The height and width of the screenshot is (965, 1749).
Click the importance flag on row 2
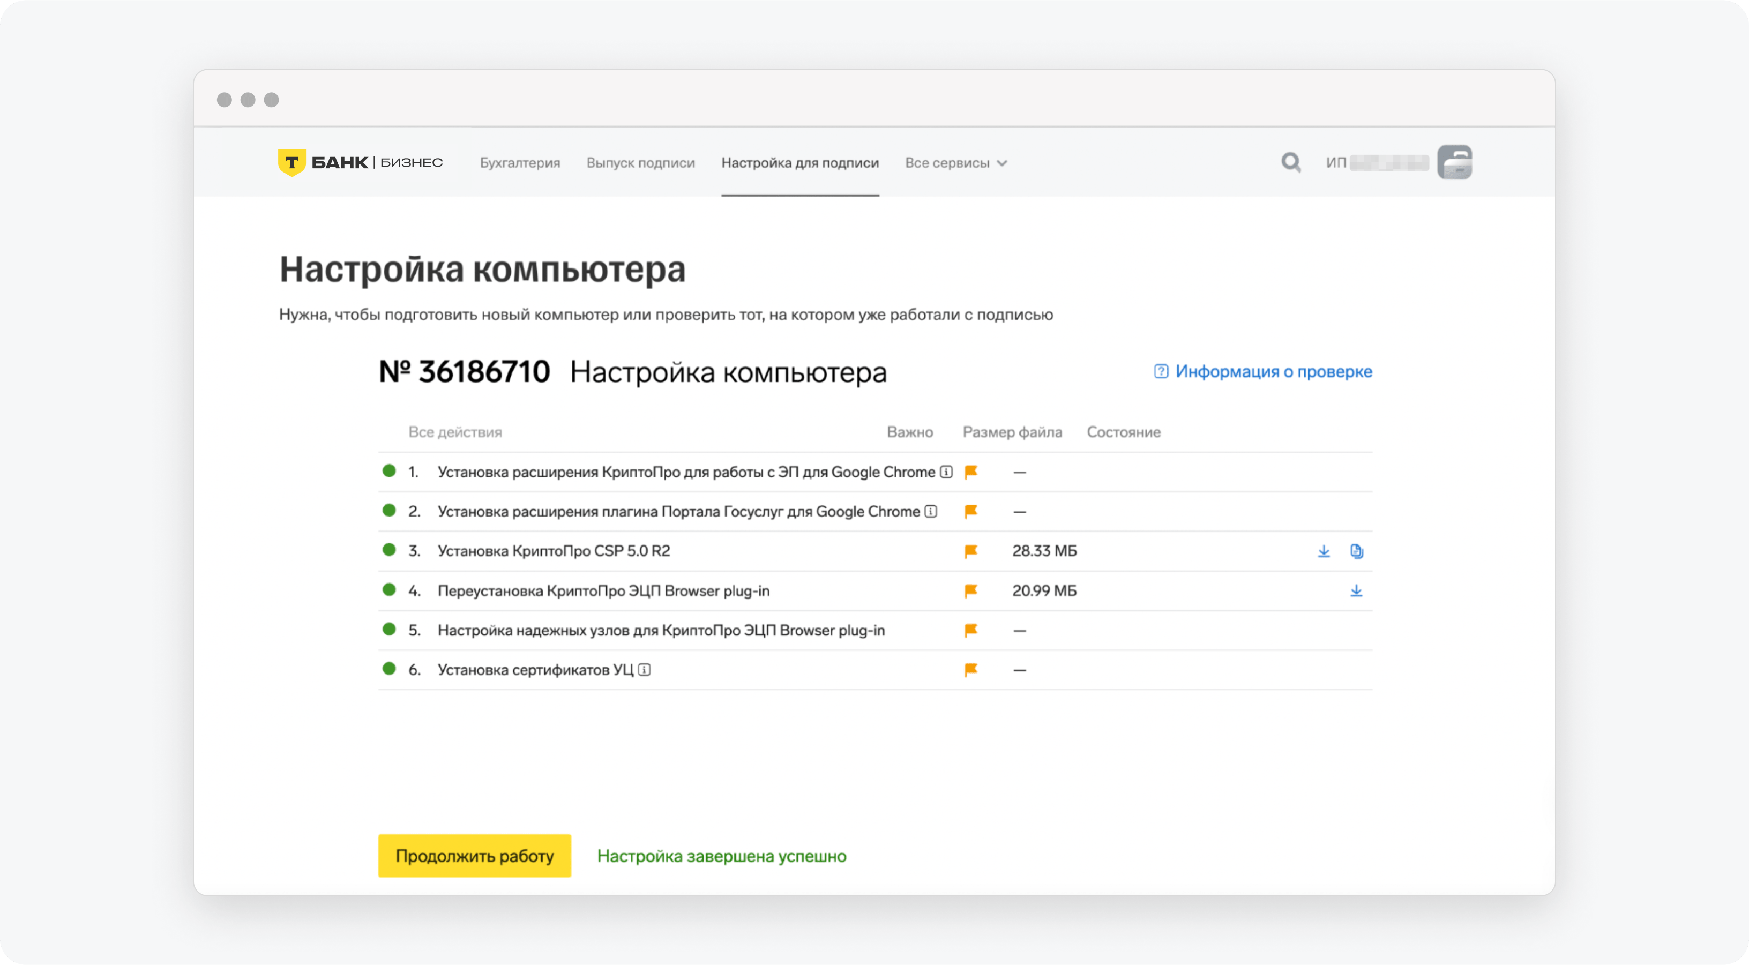[971, 511]
